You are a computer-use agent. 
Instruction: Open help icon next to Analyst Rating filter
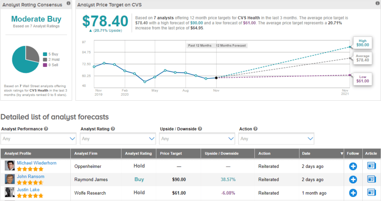[113, 129]
